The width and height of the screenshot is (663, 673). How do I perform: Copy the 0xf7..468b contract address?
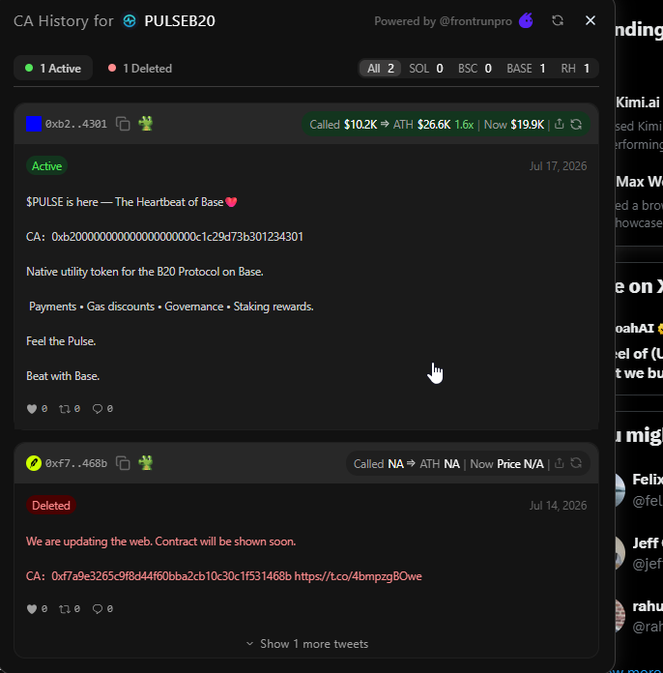tap(123, 463)
